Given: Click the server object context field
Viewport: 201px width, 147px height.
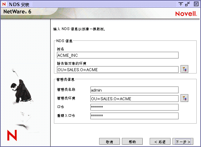Looking at the screenshot, I should click(118, 69).
